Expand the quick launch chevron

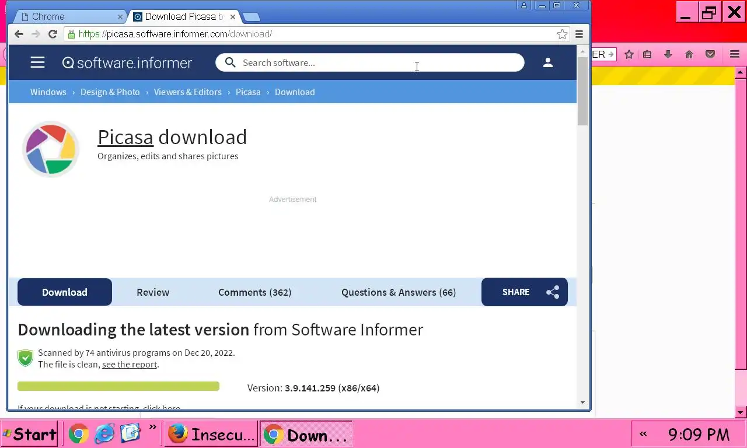pos(153,427)
